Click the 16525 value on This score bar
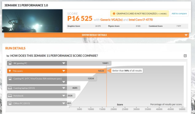The image size is (195, 114). coord(101,71)
